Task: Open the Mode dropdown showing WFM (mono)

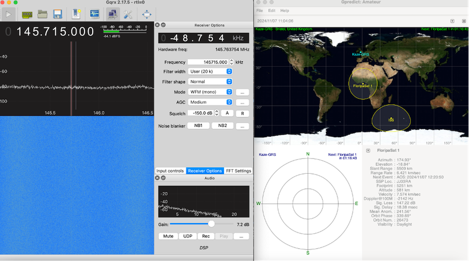Action: 210,92
